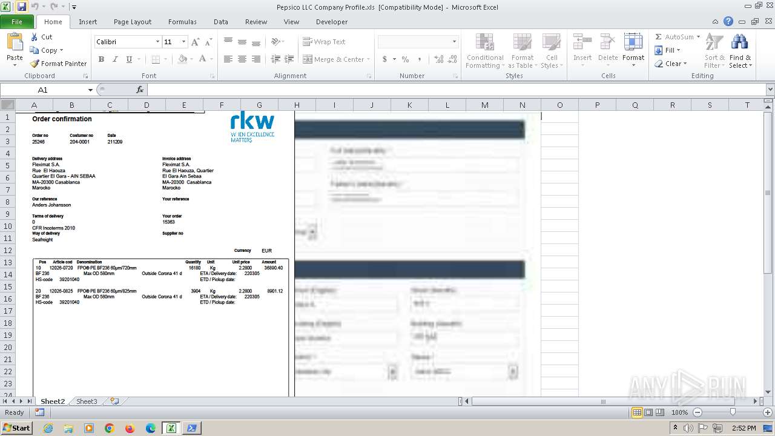Apply the Font Color letter A
Screen dimensions: 775x436
[202, 59]
